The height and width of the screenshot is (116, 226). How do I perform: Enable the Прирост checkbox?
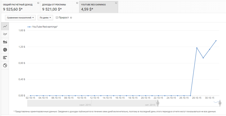pos(57,18)
